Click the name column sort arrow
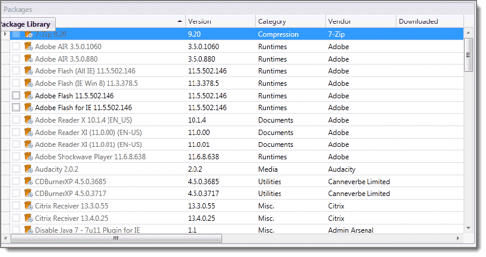 (x=180, y=21)
